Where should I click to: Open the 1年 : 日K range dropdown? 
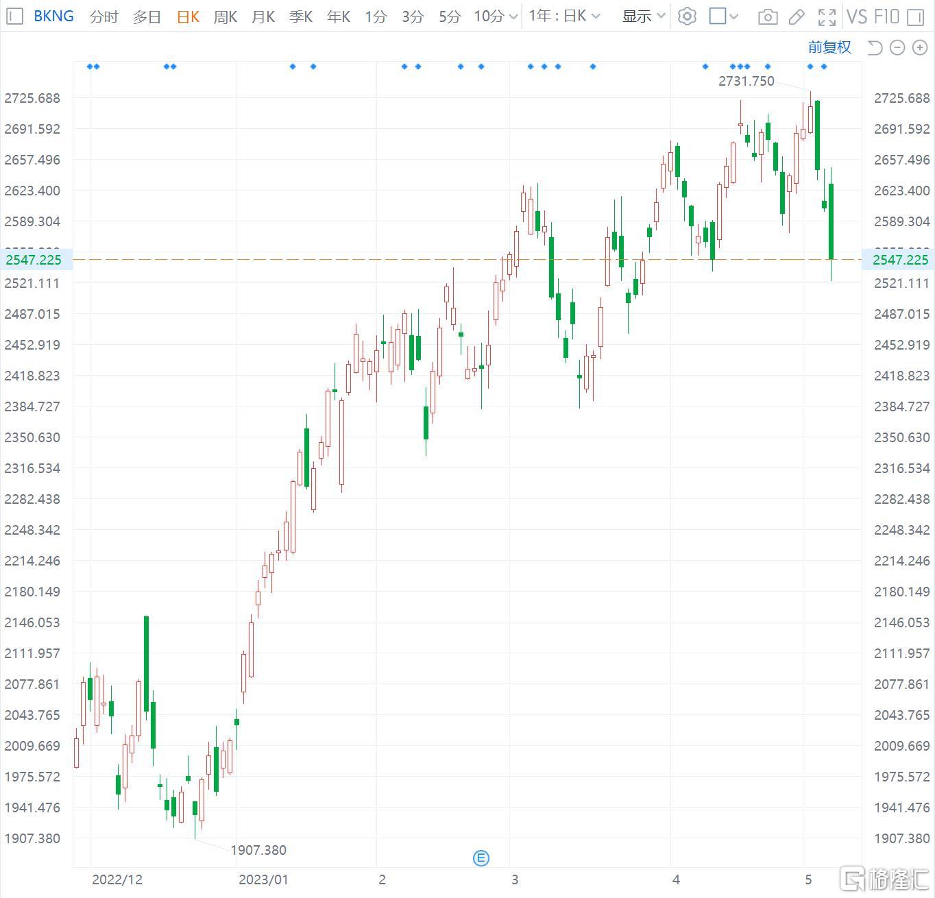564,16
